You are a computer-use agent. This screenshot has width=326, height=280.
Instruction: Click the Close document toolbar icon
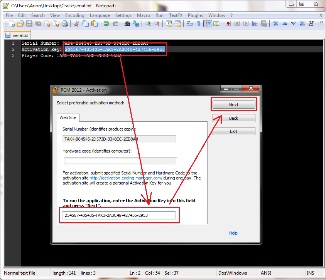tap(47, 23)
